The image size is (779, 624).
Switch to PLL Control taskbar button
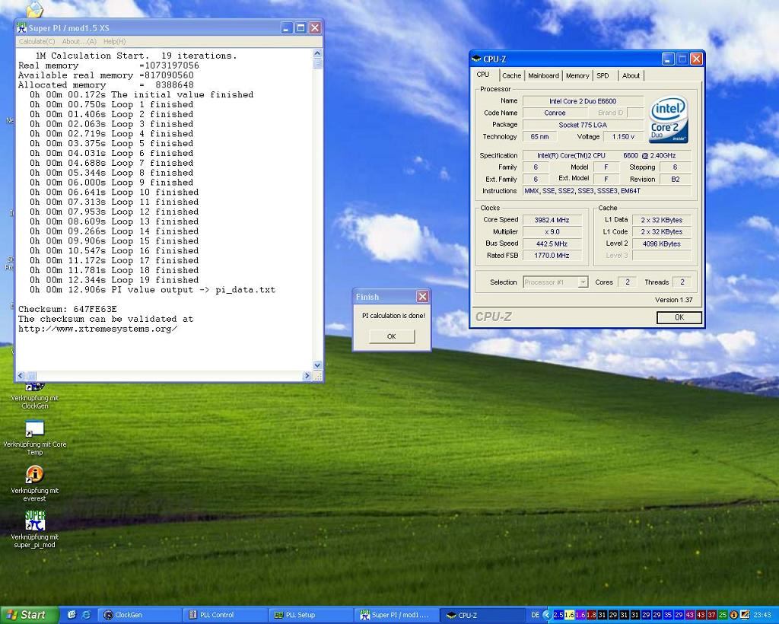point(225,615)
